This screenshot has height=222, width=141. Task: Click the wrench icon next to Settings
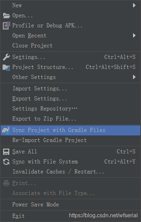[6, 57]
